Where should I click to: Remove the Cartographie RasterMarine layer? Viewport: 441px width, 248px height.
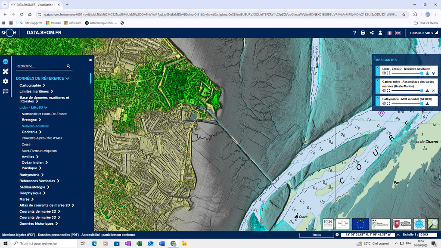(378, 81)
